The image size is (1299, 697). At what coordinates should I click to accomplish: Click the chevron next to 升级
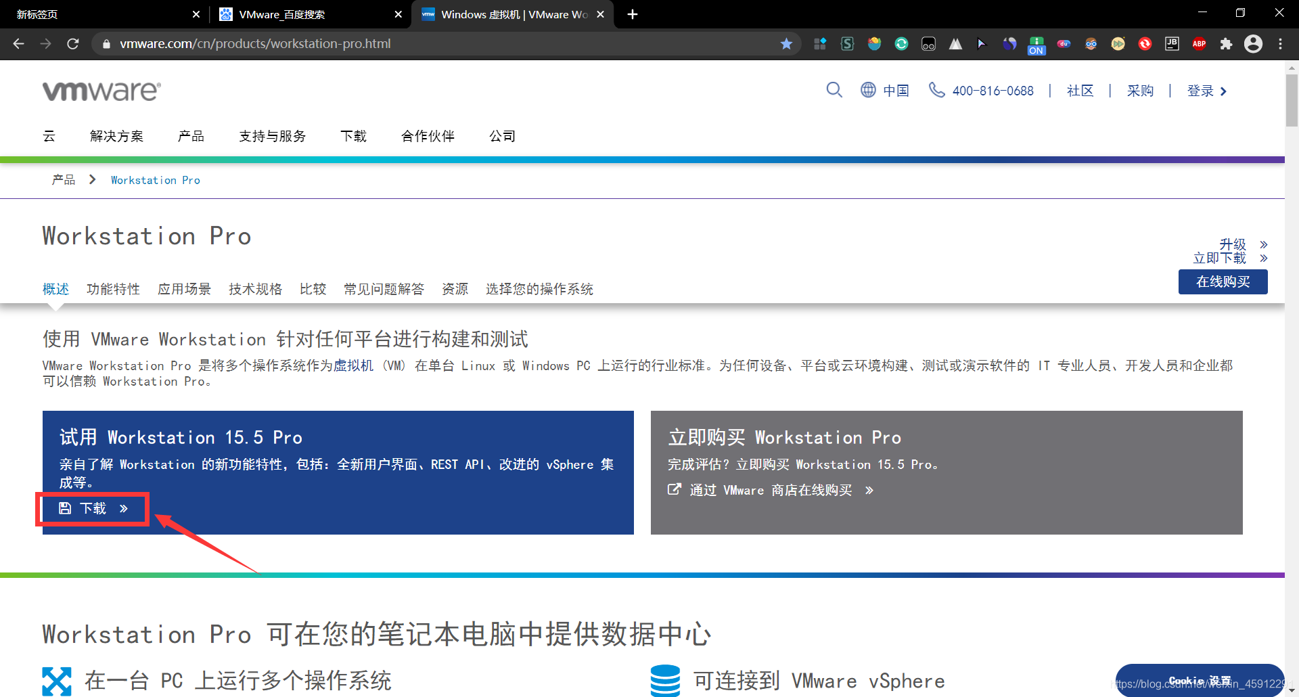(x=1263, y=244)
